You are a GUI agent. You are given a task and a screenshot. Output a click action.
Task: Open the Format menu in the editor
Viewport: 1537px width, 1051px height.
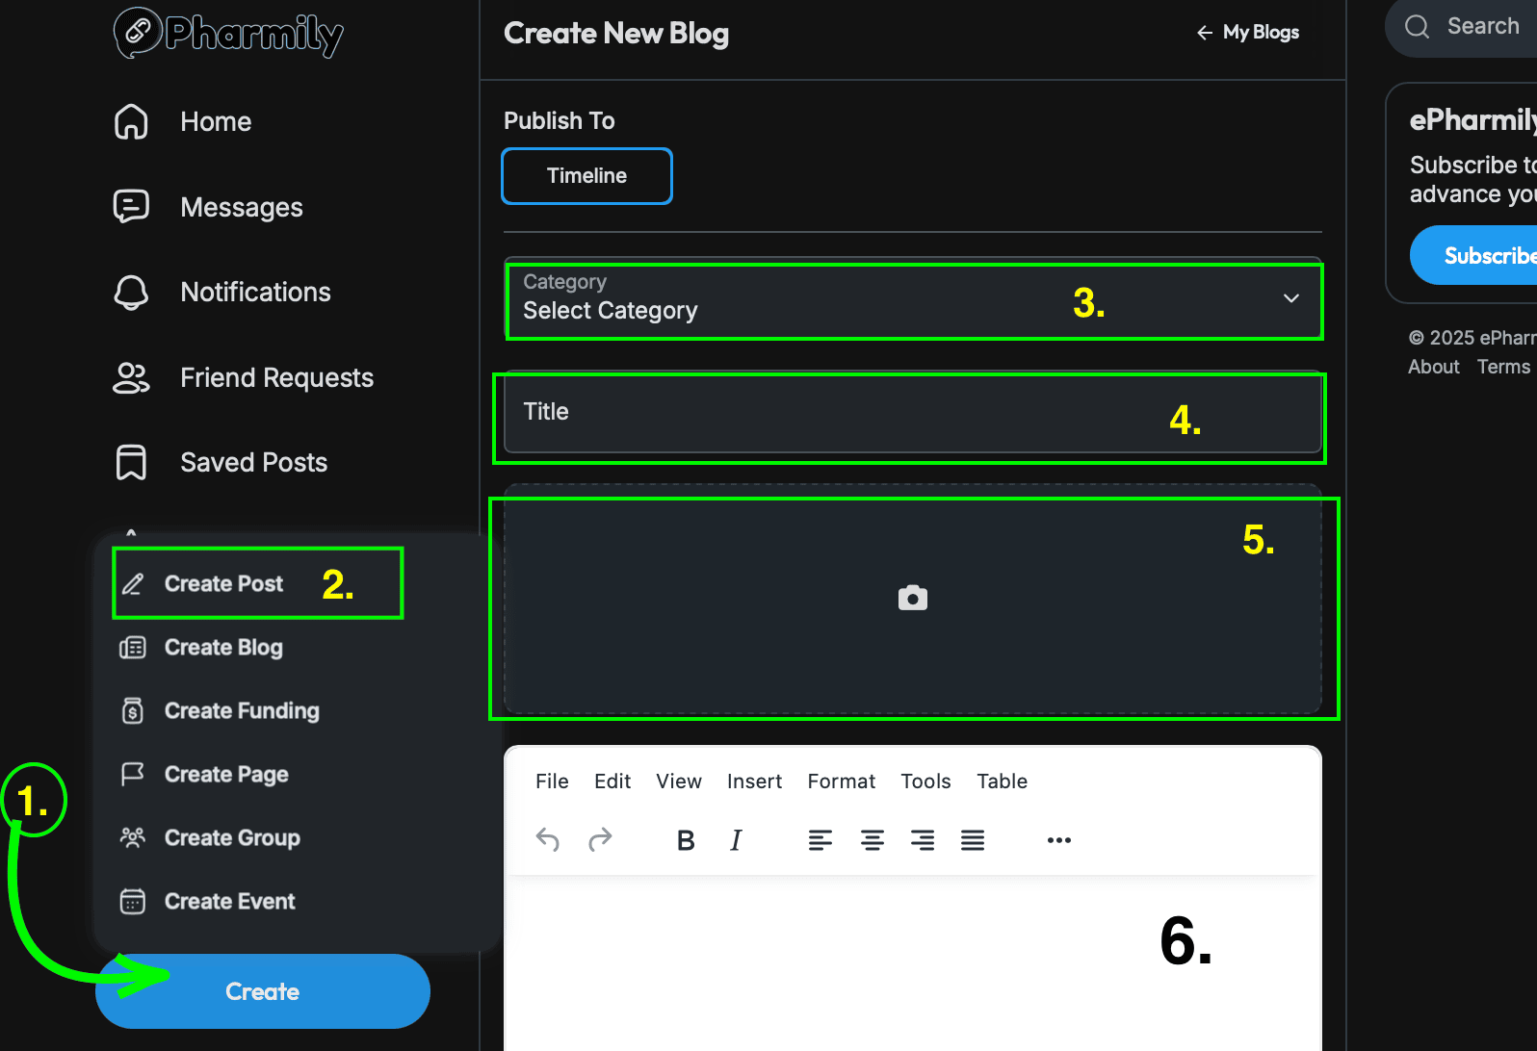point(841,782)
